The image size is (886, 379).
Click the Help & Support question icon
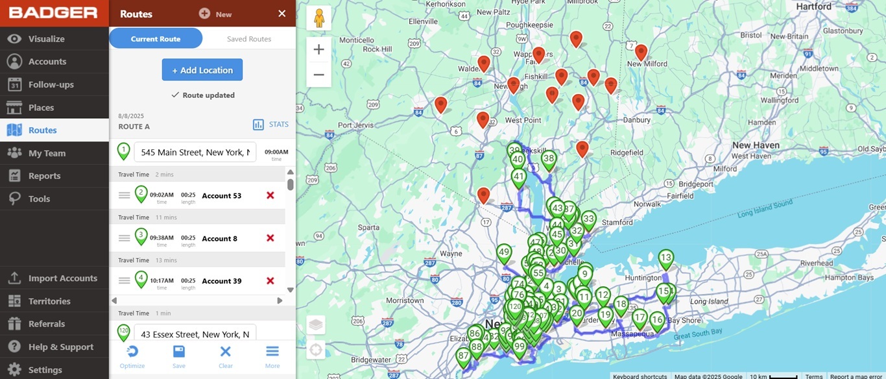(14, 347)
